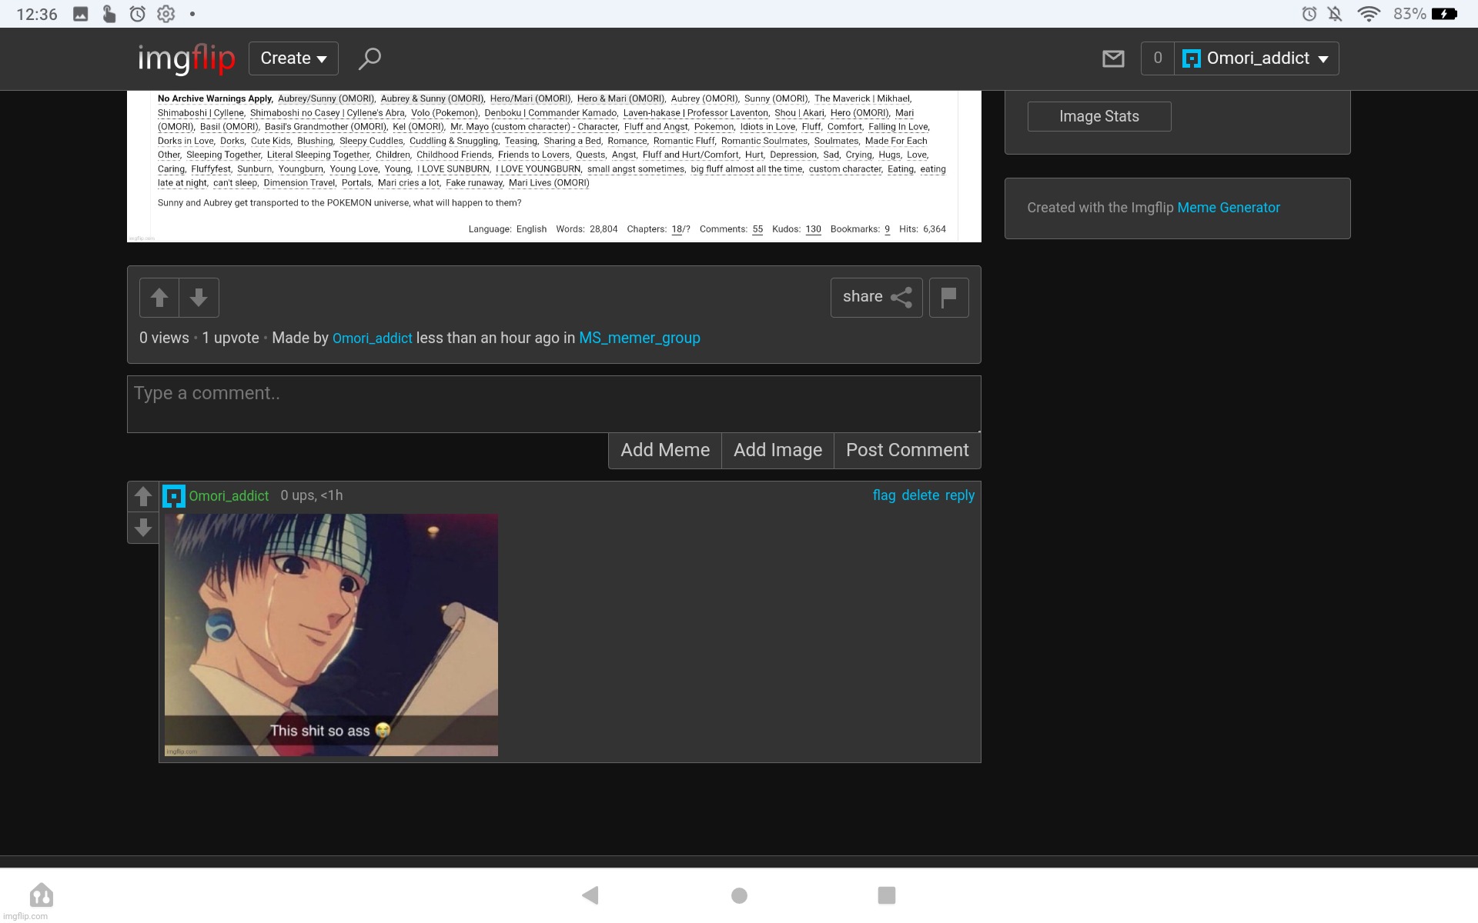Click Add Meme button
The image size is (1478, 923).
[665, 451]
